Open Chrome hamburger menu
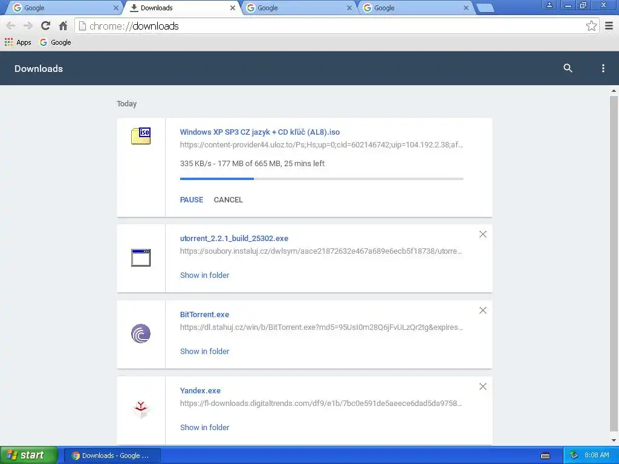The image size is (619, 464). click(x=609, y=26)
